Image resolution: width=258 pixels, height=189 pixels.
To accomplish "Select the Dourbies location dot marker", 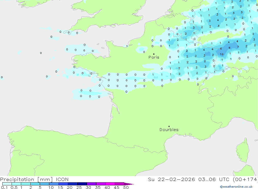I will tap(169, 126).
